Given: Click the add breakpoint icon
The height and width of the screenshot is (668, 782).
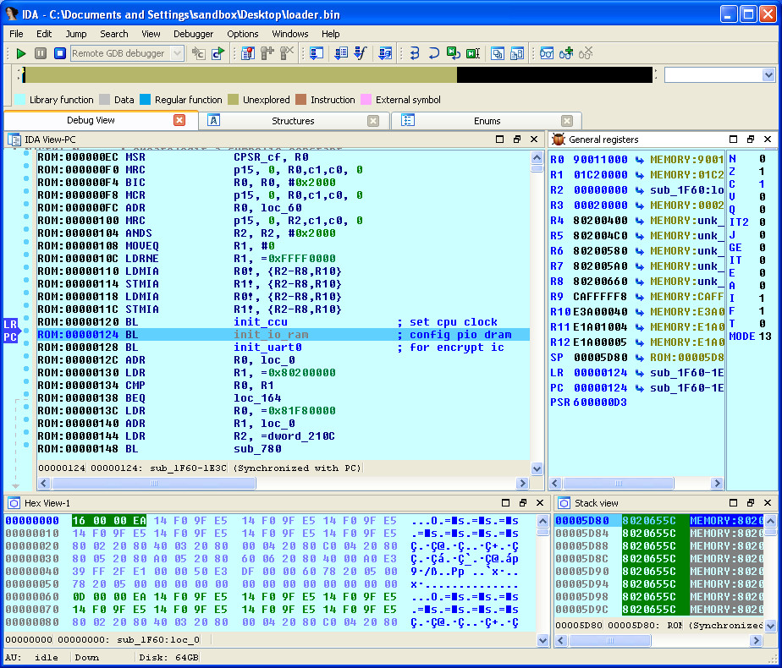Looking at the screenshot, I should click(x=267, y=53).
